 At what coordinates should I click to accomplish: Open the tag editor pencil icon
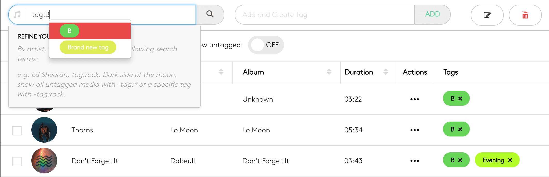(x=486, y=15)
